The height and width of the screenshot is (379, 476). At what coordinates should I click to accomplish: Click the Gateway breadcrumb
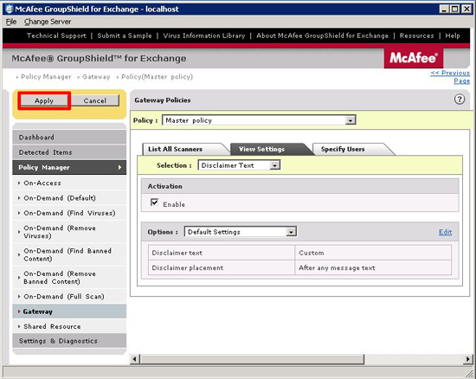point(96,77)
